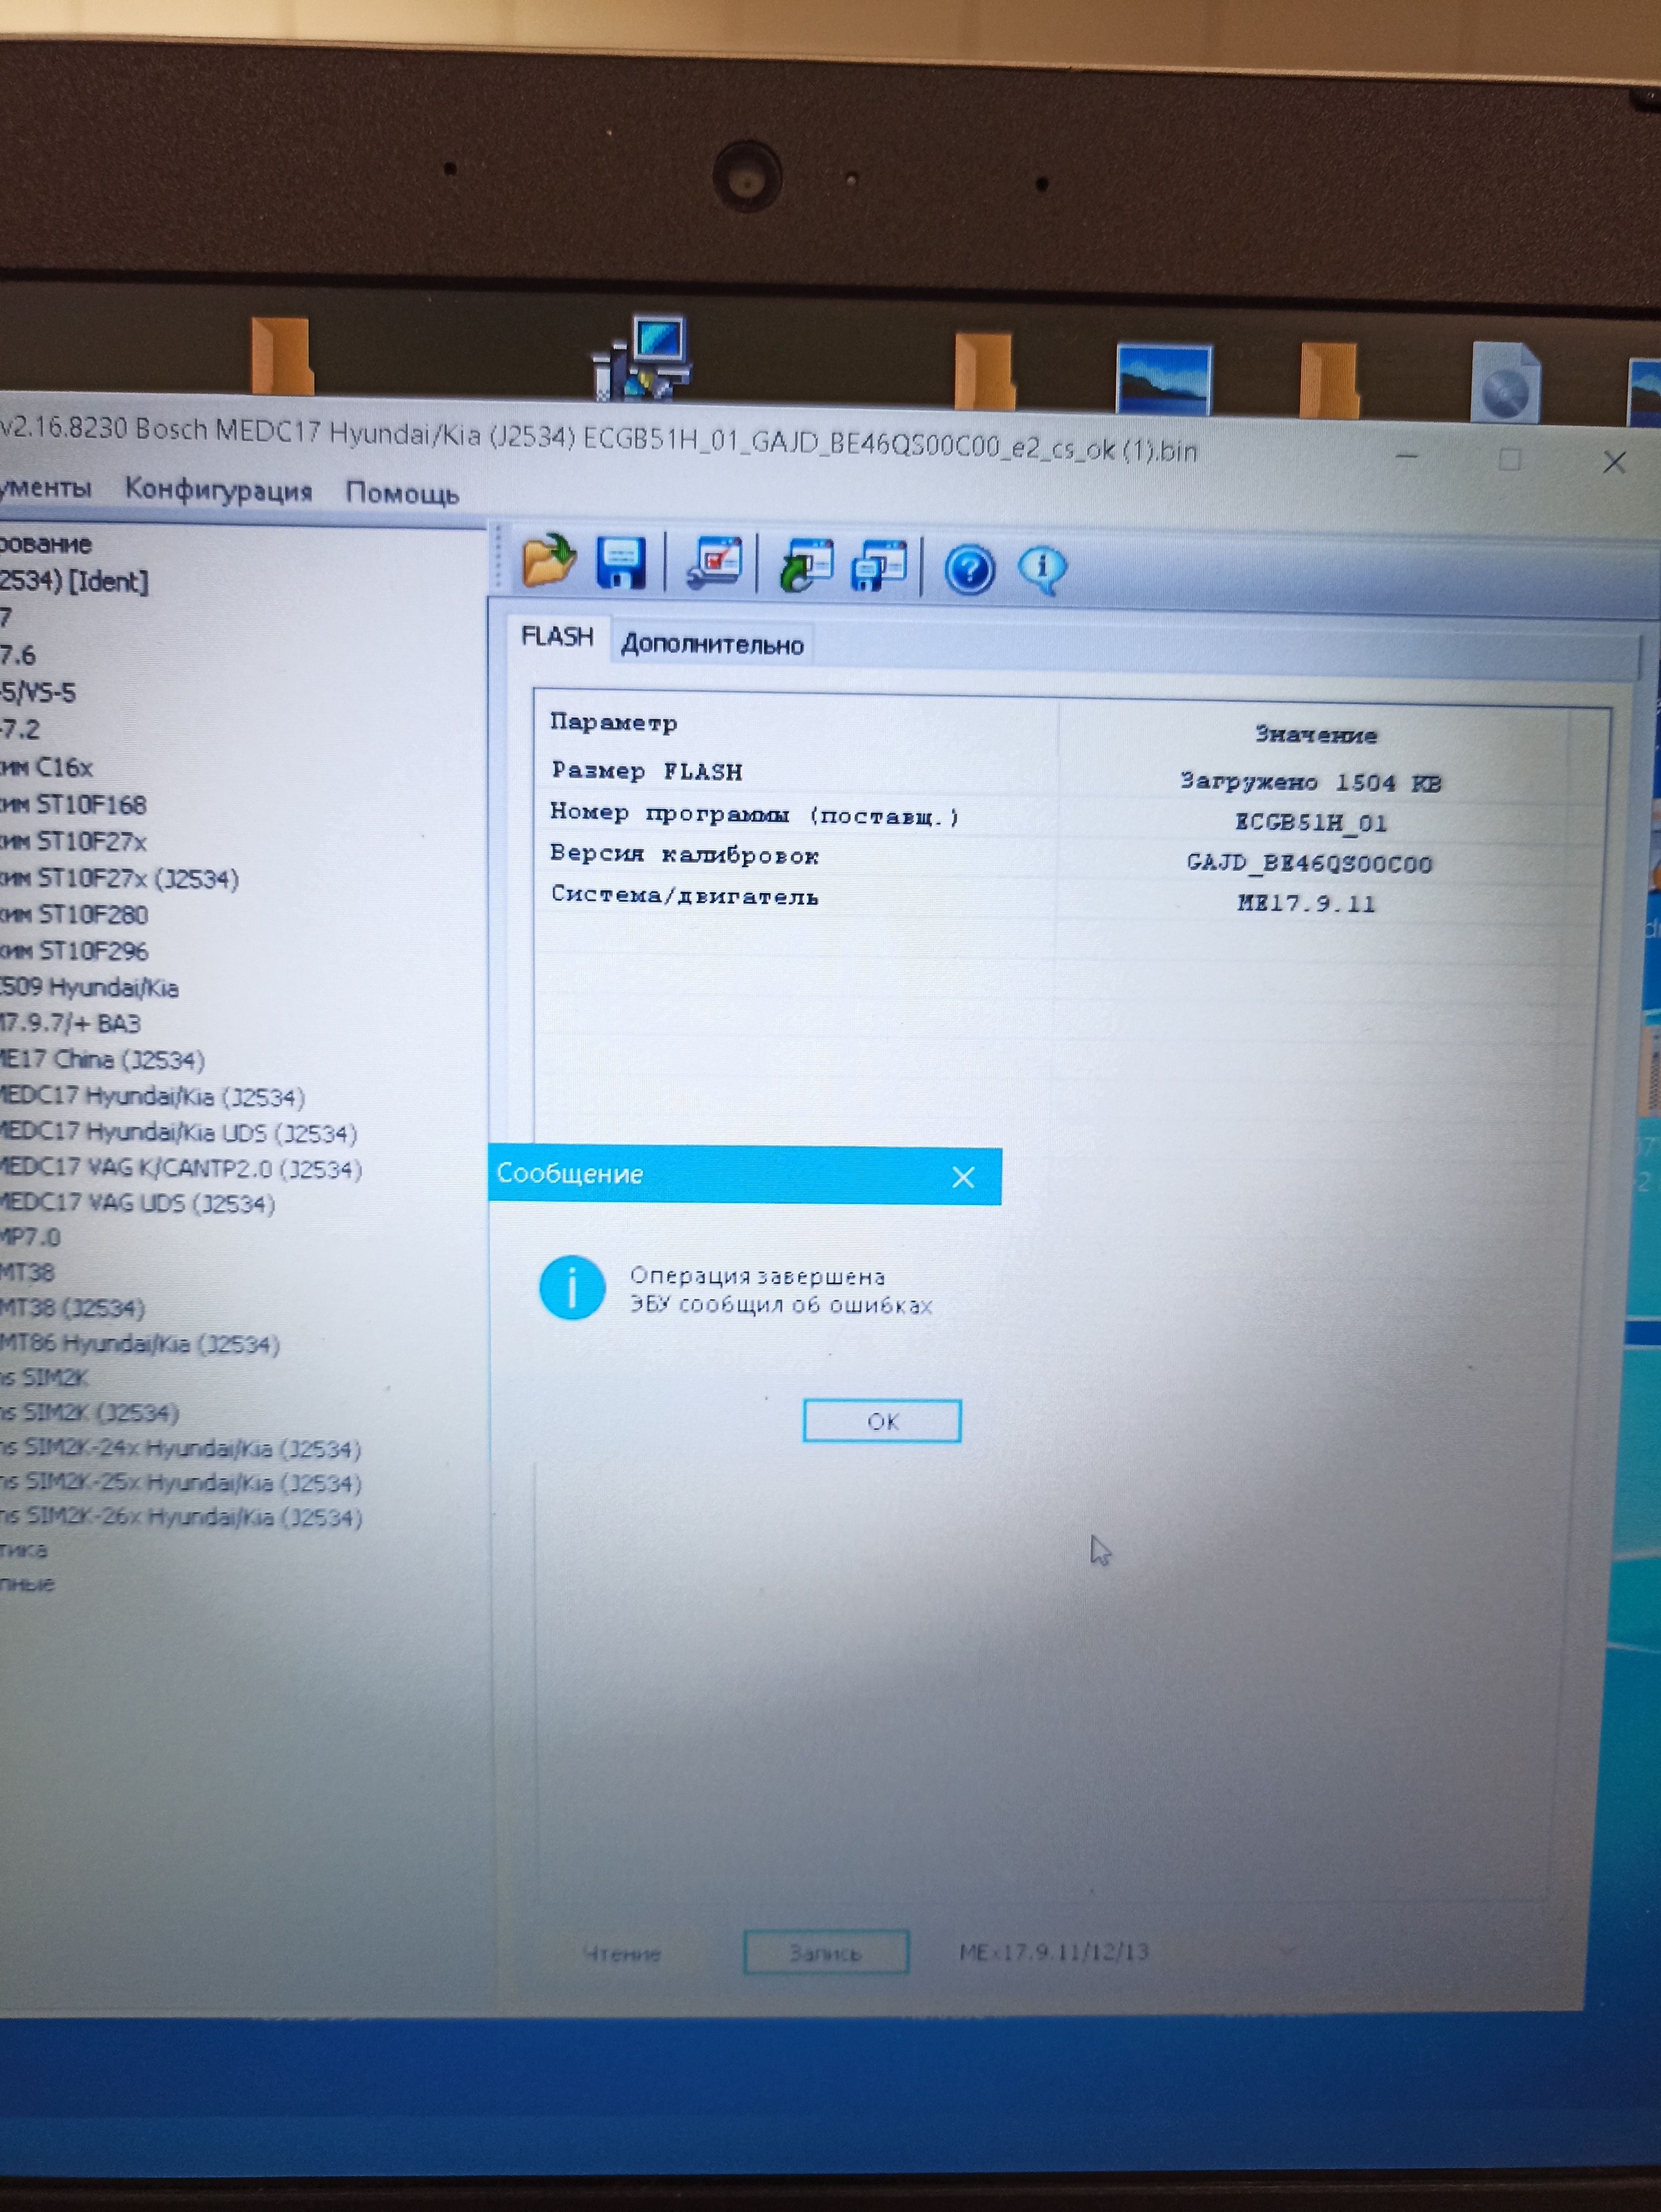Click the save windows floppy icon
Image resolution: width=1661 pixels, height=2212 pixels.
pos(878,568)
